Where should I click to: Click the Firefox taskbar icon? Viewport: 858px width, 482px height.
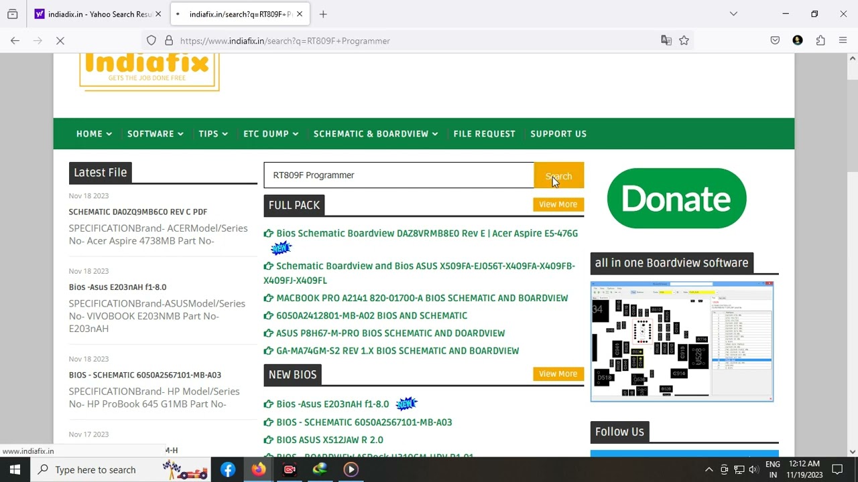click(x=259, y=470)
